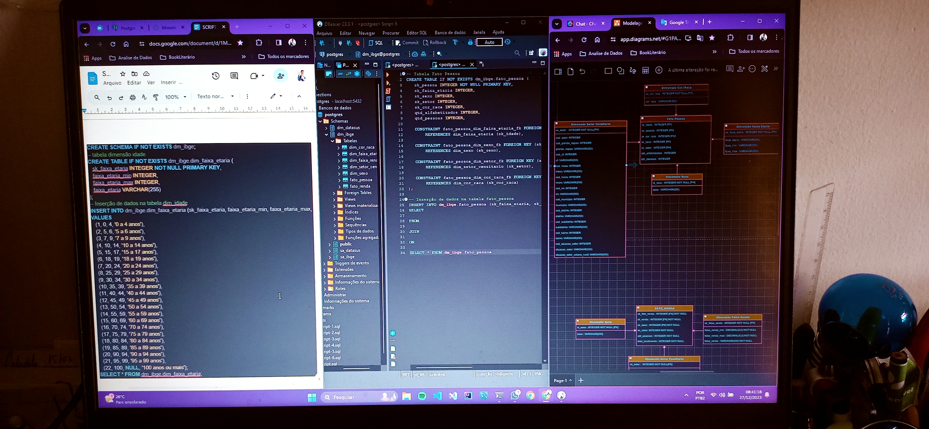Click the insert plus circle icon in diagrams.net
Image resolution: width=929 pixels, height=429 pixels.
click(659, 70)
